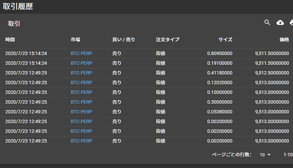Download trades via the cloud download icon

(280, 22)
